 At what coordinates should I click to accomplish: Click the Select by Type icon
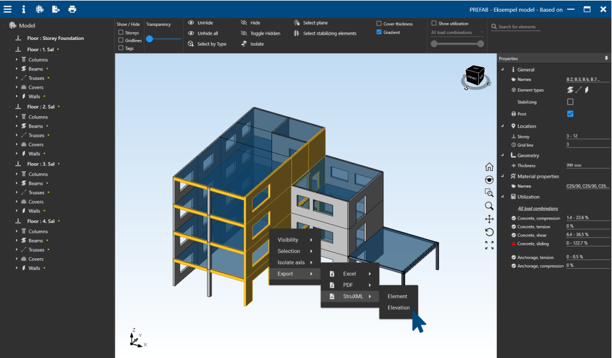tap(191, 43)
